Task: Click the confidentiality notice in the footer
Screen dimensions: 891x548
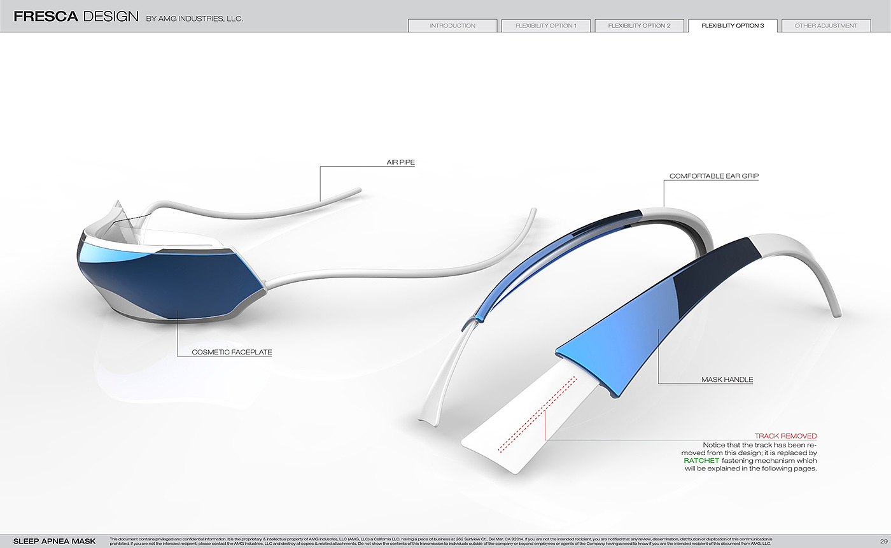Action: 440,541
